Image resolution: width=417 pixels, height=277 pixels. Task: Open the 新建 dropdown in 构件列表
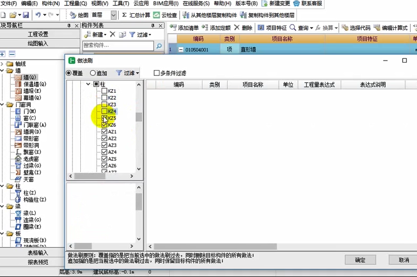pos(96,34)
